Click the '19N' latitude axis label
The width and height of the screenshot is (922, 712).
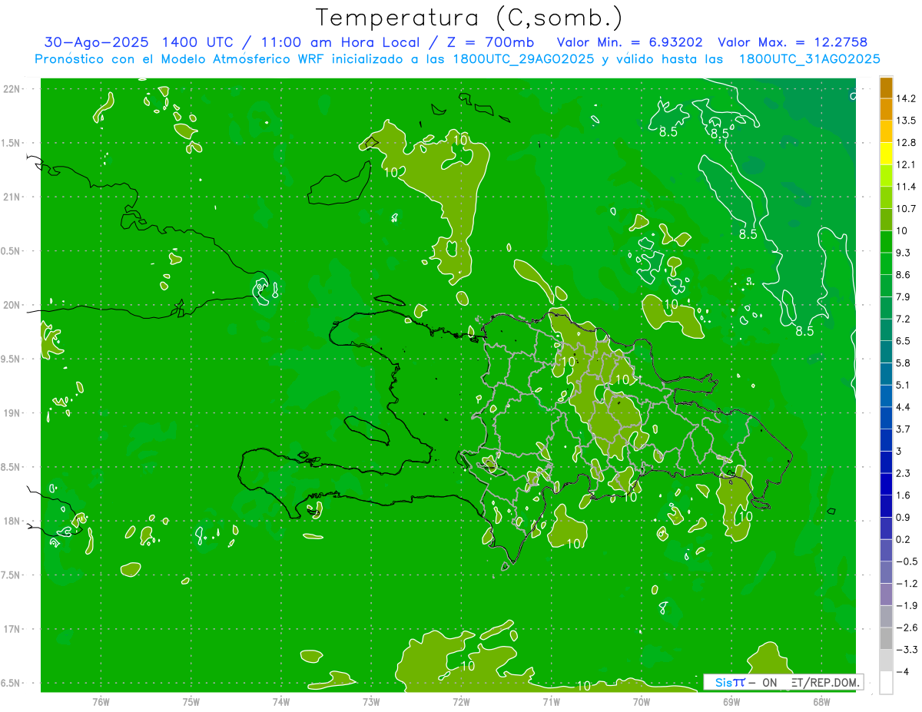tap(13, 413)
